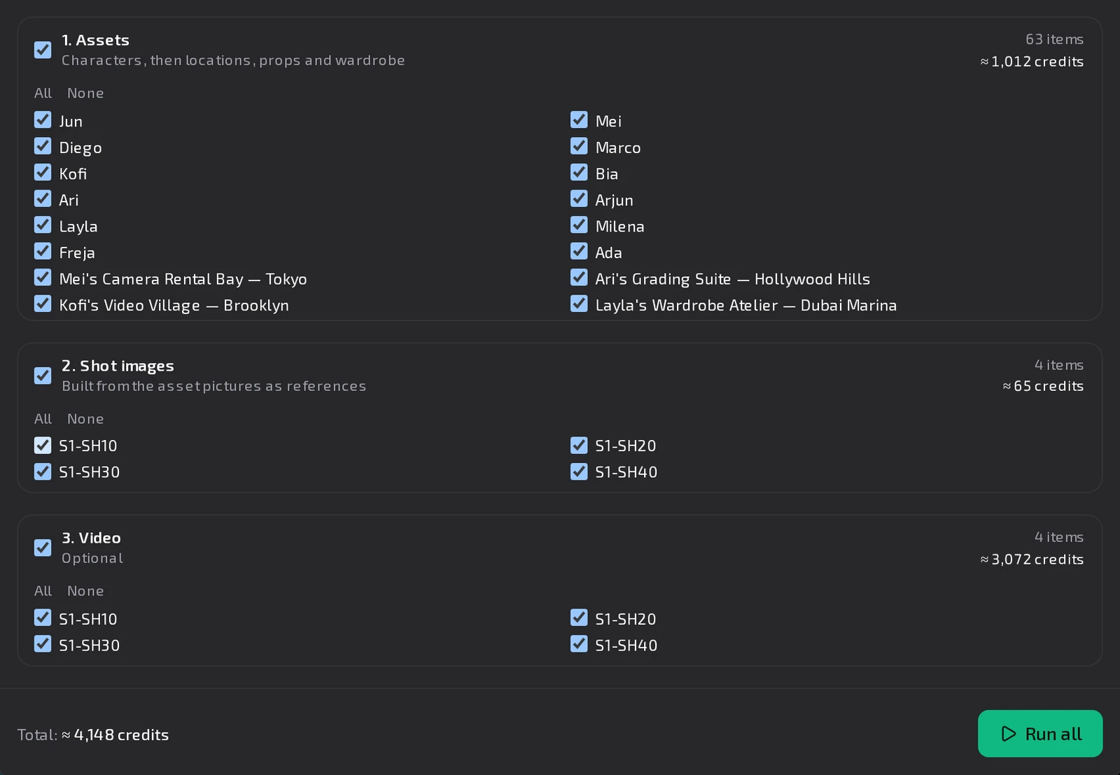The image size is (1120, 775).
Task: Uncheck S1-SH10 under Video
Action: tap(43, 618)
